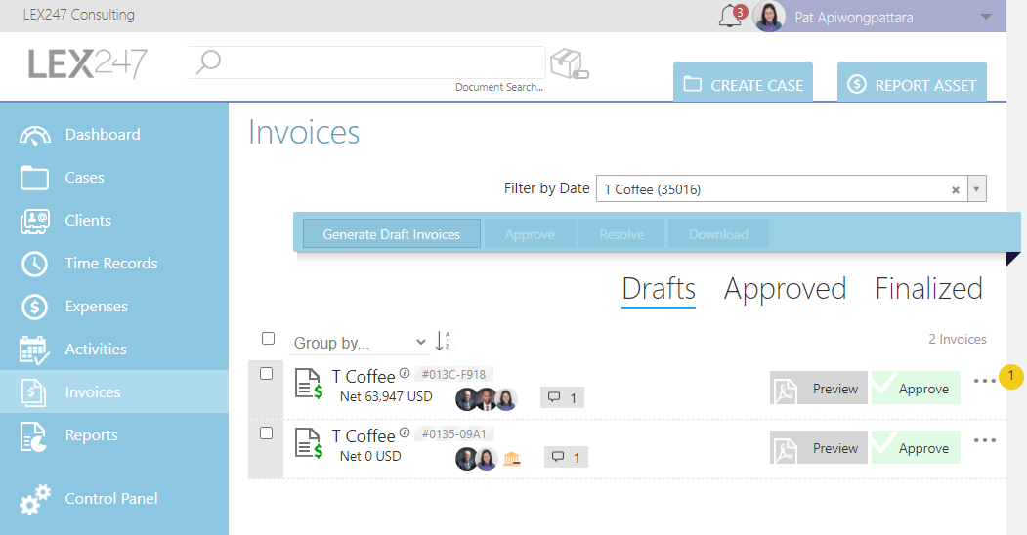Click the #013C-F918 invoice number tag
The width and height of the screenshot is (1027, 535).
tap(454, 374)
